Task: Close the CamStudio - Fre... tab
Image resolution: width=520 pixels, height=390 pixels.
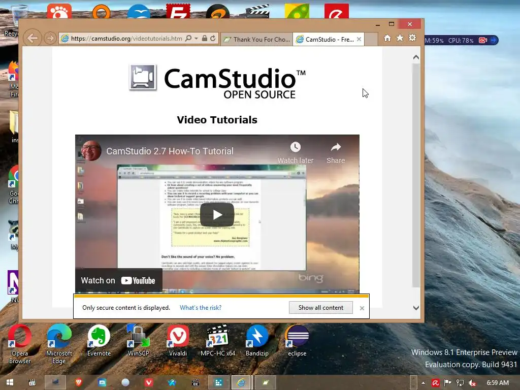Action: tap(359, 40)
